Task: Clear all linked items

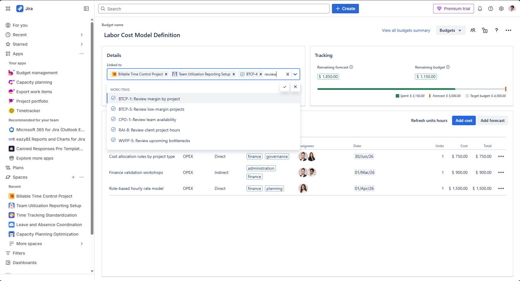Action: pyautogui.click(x=287, y=74)
